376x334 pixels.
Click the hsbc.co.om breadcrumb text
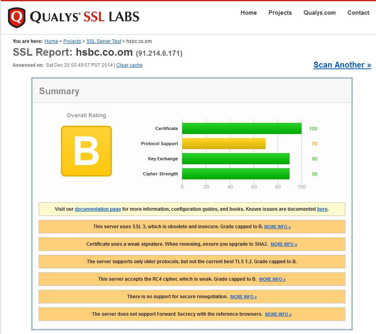[x=139, y=41]
